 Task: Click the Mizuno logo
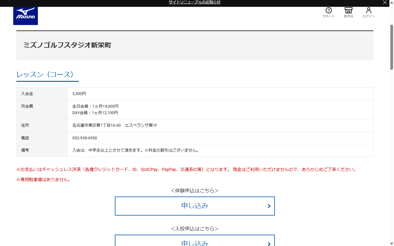pyautogui.click(x=26, y=16)
